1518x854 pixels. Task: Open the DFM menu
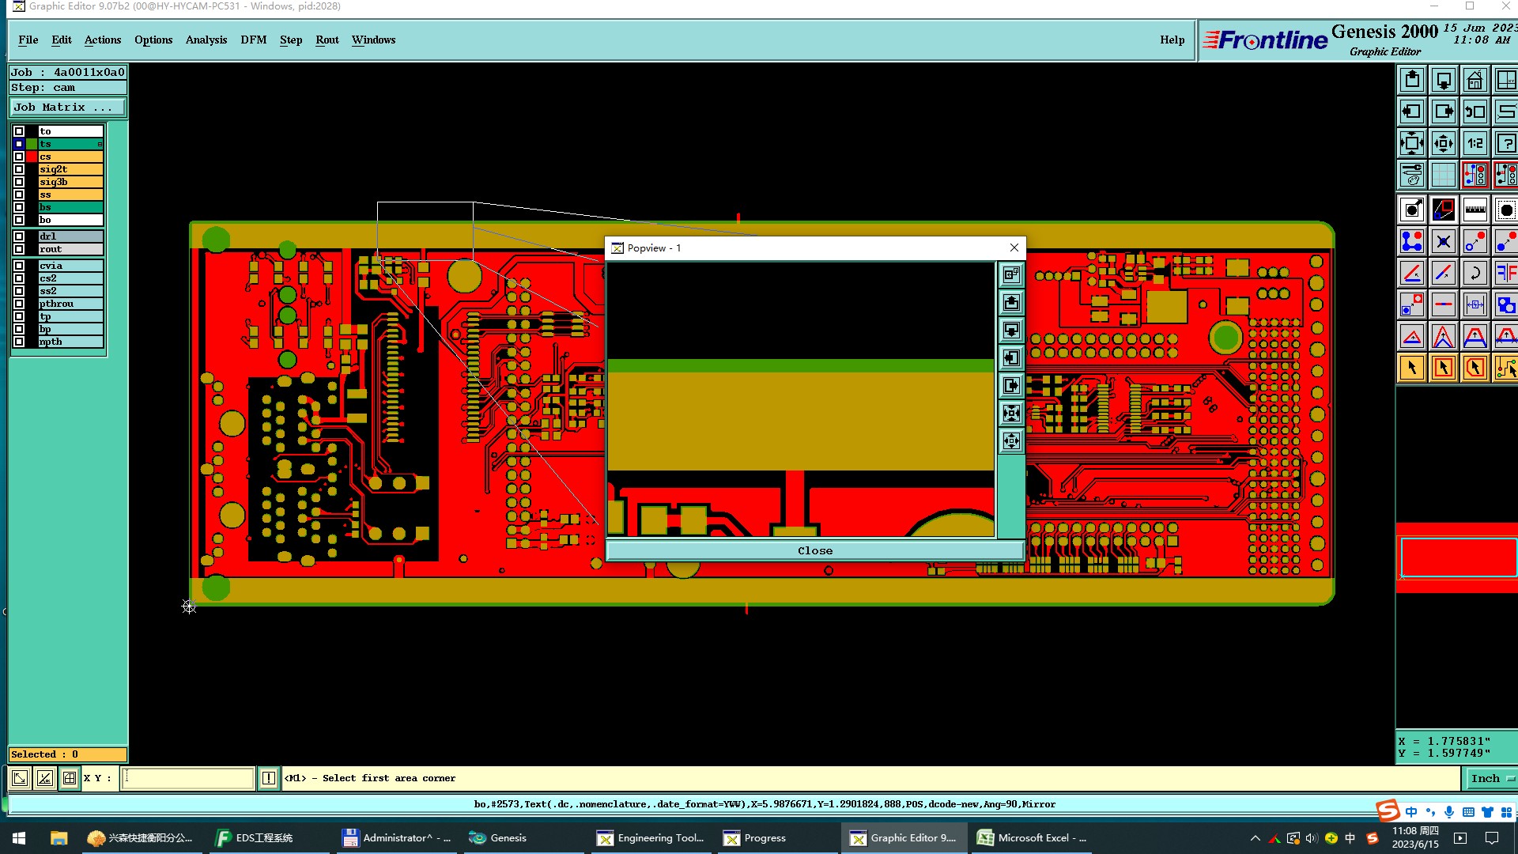(x=253, y=40)
